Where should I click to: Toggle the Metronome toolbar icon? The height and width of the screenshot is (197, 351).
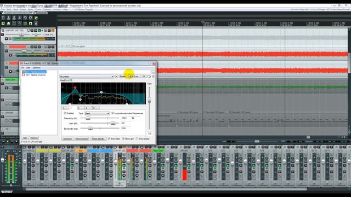point(36,18)
